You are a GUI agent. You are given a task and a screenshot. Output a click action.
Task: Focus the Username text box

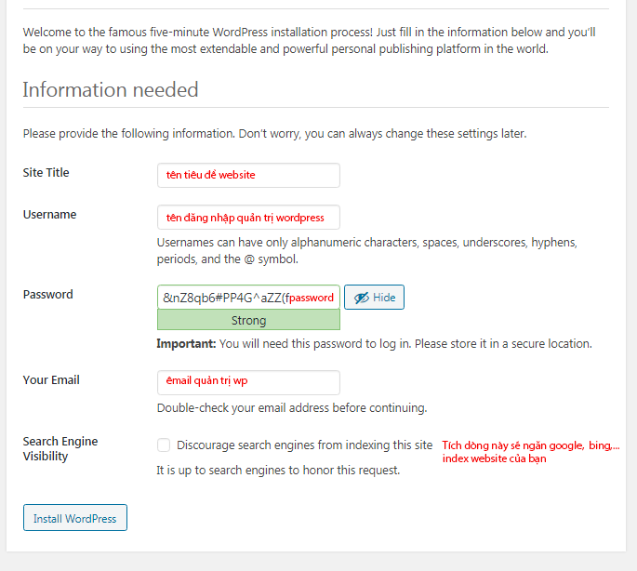pyautogui.click(x=248, y=218)
